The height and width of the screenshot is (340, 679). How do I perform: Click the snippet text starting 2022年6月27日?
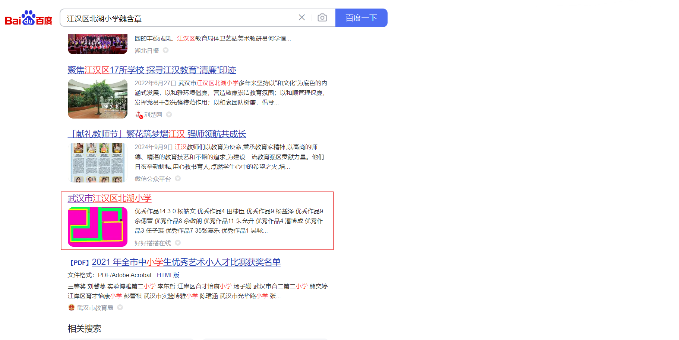[231, 93]
